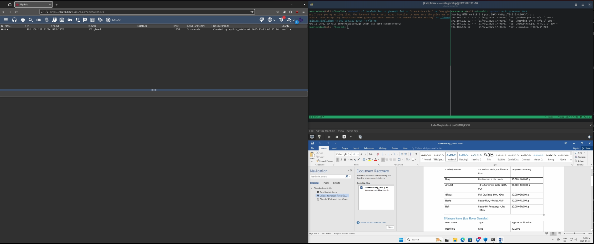Switch to Print Layout view in Word status bar
Screen dimensions: 594x244
pyautogui.click(x=553, y=233)
